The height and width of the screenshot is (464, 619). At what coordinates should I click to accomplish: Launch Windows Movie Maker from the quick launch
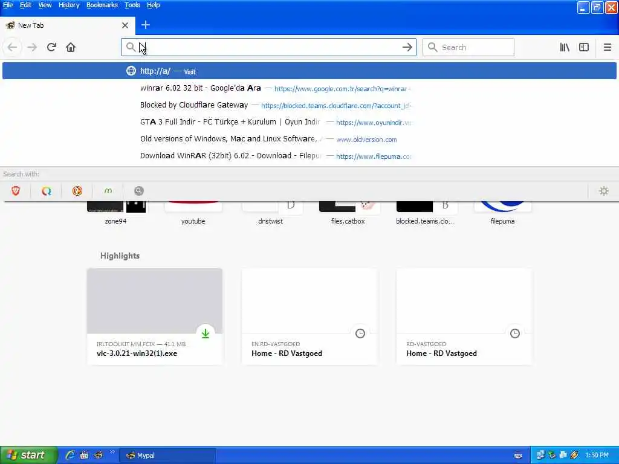pyautogui.click(x=84, y=455)
